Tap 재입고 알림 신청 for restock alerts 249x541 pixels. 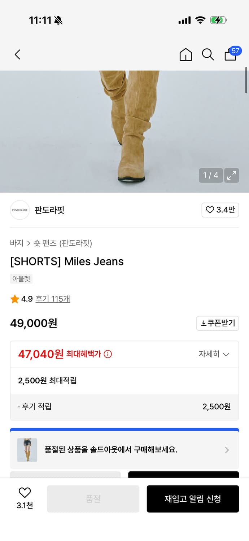click(193, 499)
